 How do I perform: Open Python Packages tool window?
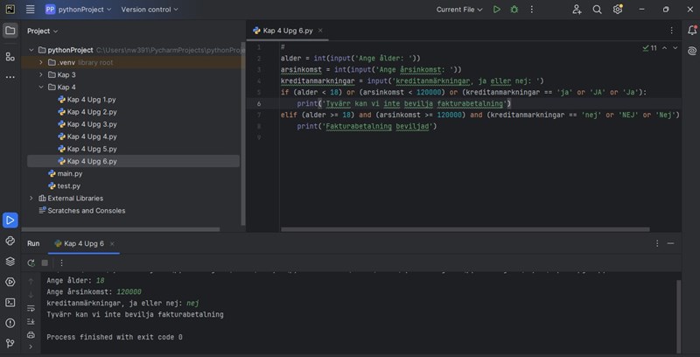(10, 261)
